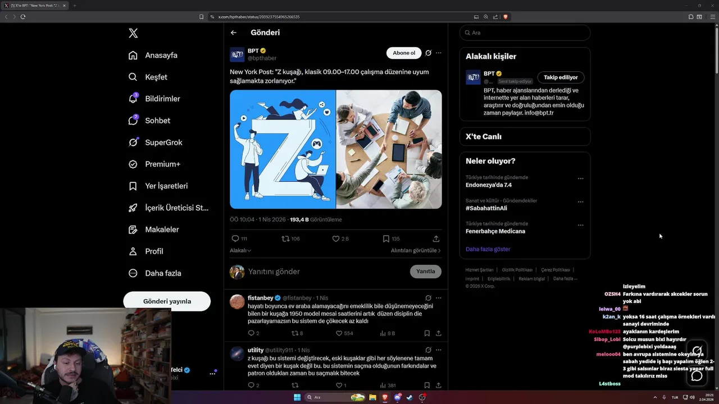Expand the Alakalı sort dropdown

[x=240, y=250]
